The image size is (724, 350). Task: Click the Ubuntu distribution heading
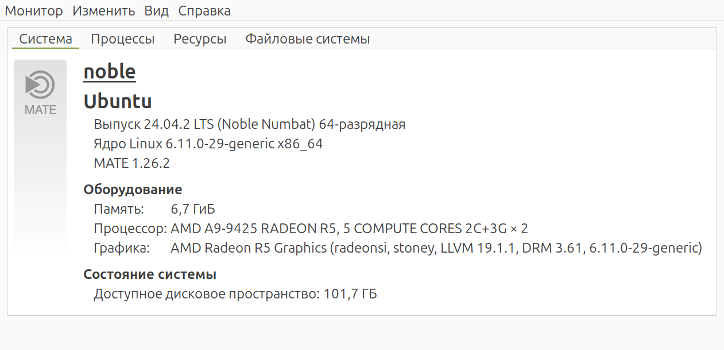click(x=118, y=101)
